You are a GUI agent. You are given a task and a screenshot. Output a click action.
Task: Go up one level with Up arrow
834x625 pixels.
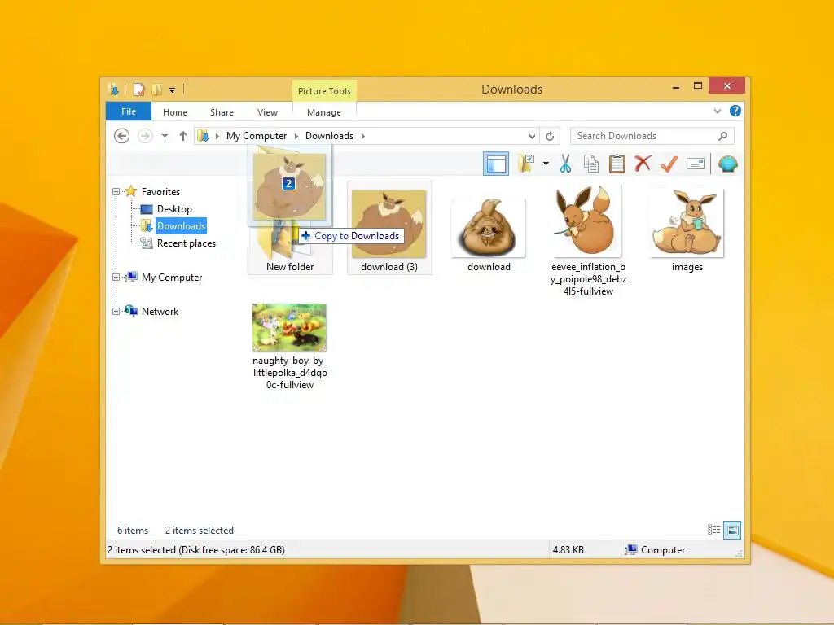point(183,136)
